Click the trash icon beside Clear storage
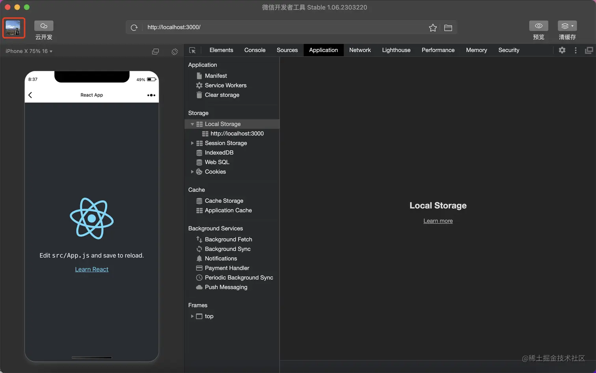 coord(199,95)
